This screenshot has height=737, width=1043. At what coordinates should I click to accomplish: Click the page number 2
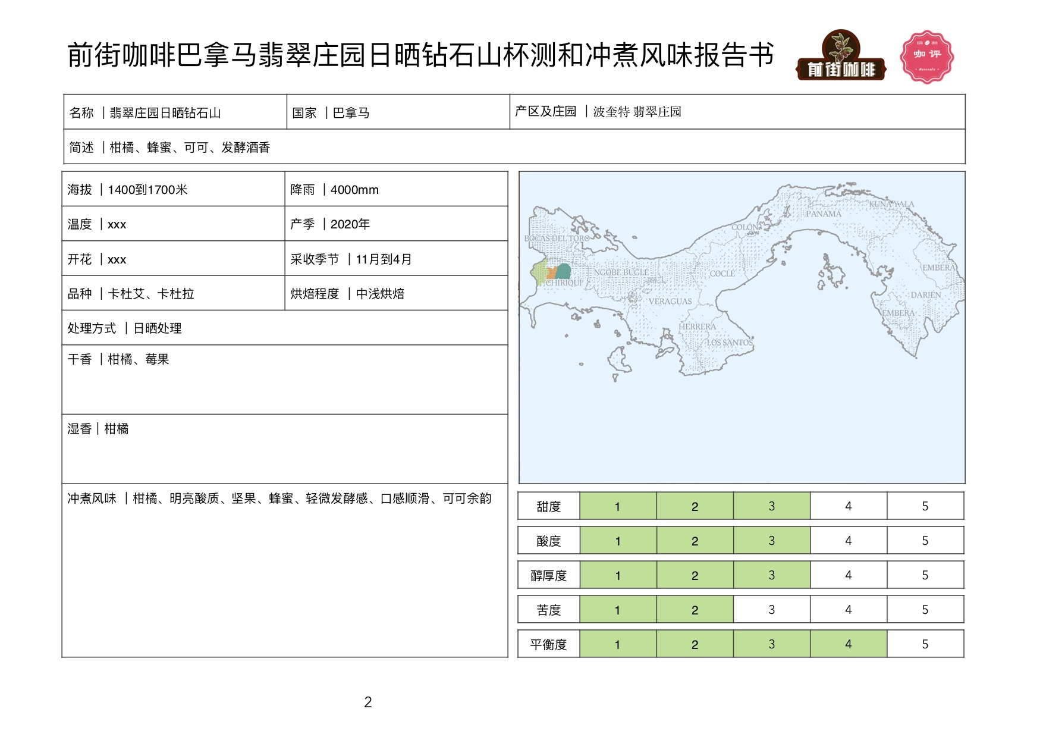coord(368,702)
